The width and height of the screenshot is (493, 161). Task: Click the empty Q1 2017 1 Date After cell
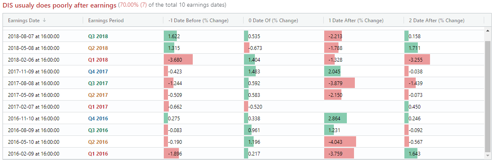point(364,107)
